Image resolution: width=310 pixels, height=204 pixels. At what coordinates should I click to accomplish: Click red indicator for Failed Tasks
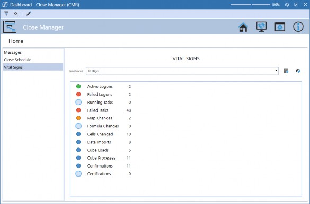click(78, 110)
